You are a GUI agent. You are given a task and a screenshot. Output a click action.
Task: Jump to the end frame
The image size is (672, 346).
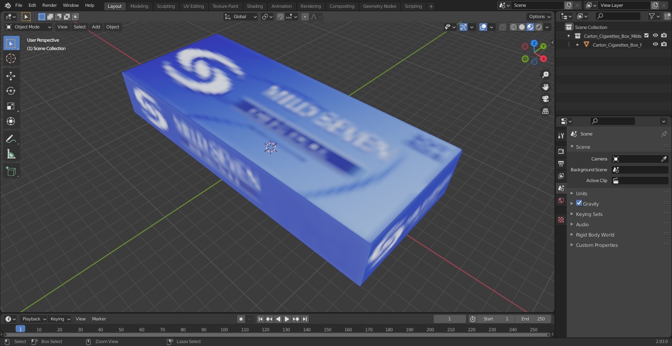click(x=305, y=319)
